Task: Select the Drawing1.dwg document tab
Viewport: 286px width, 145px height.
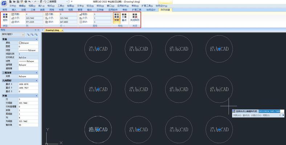Action: pyautogui.click(x=52, y=30)
